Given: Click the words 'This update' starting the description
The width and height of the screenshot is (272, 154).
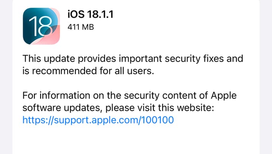Looking at the screenshot, I should pos(45,59).
